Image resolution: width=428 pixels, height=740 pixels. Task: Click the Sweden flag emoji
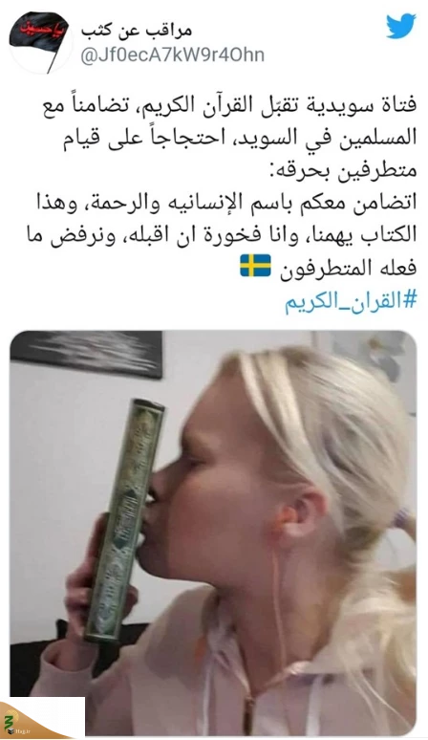click(255, 265)
